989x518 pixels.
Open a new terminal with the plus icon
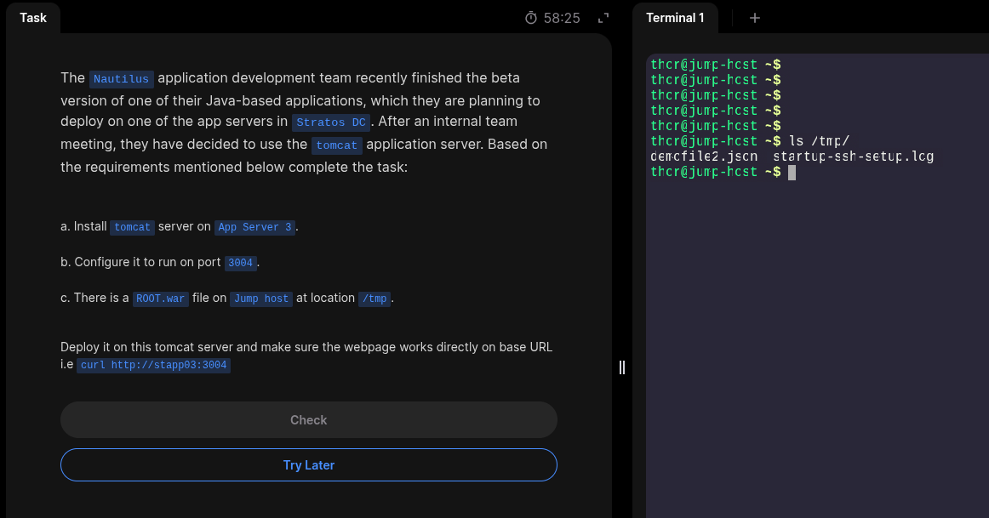(x=754, y=18)
